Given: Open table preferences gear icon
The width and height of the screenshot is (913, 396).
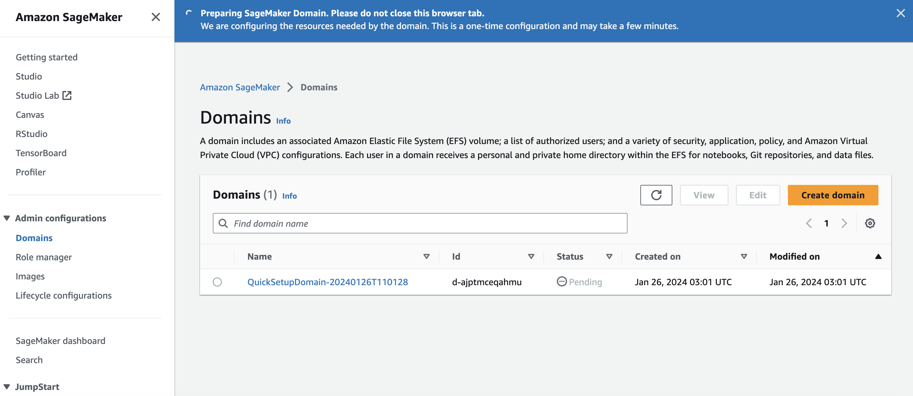Looking at the screenshot, I should tap(869, 223).
